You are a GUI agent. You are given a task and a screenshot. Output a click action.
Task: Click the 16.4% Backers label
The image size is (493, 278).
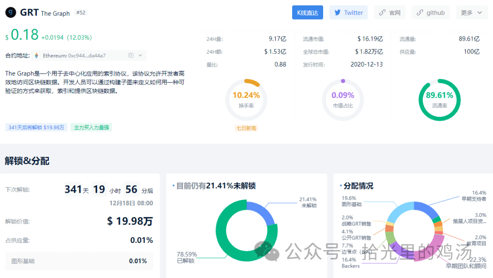(x=351, y=262)
